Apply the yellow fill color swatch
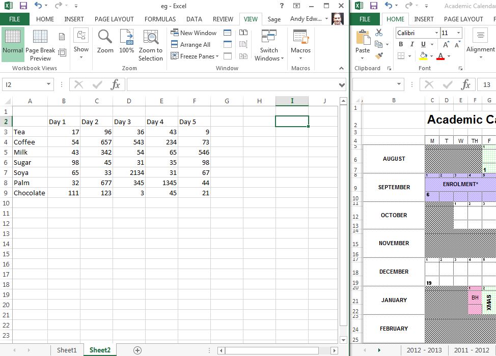 (x=423, y=56)
